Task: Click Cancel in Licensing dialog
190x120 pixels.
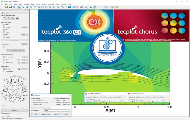Action: [56, 114]
